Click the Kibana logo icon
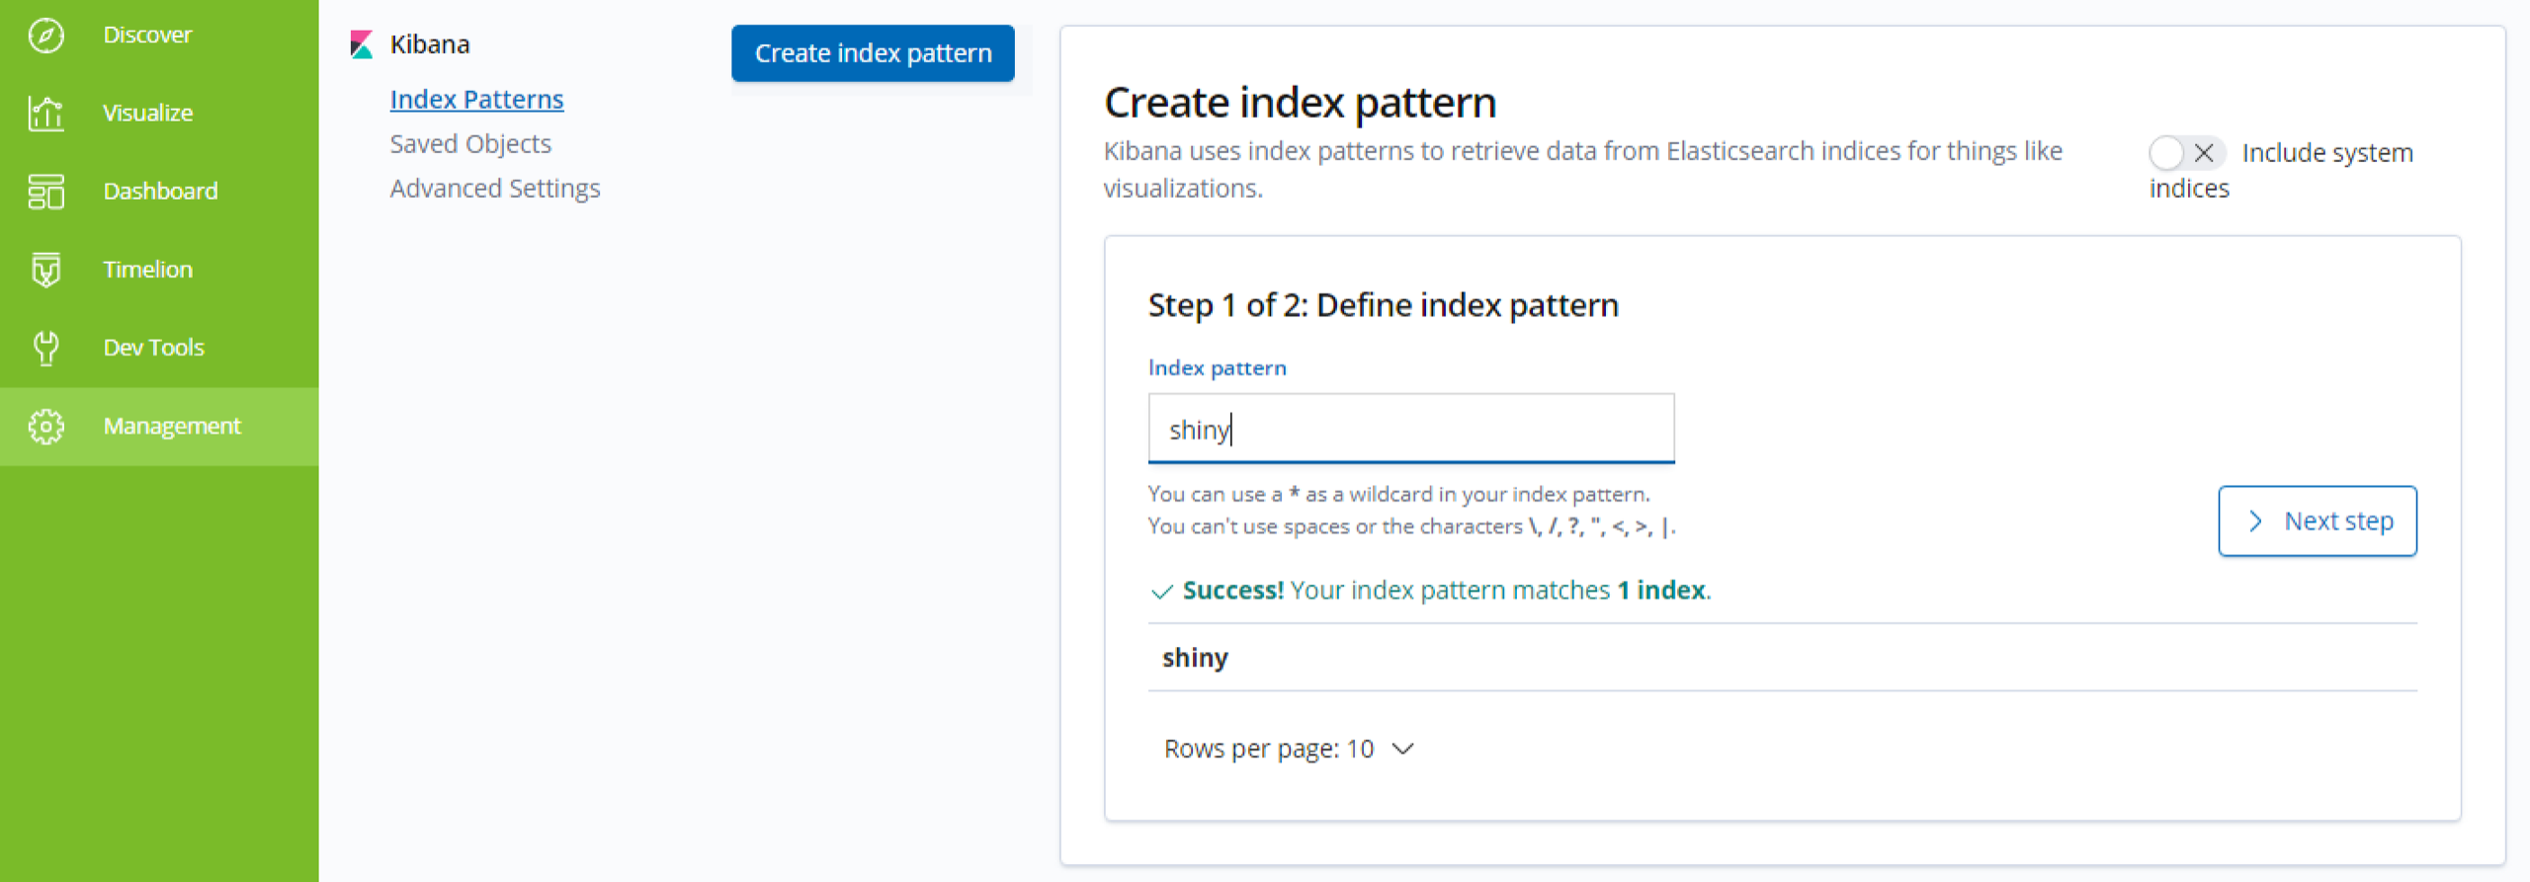Screen dimensions: 2530x882 coord(362,45)
